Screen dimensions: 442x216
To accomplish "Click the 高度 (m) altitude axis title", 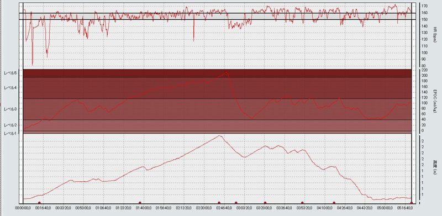I will (x=435, y=167).
